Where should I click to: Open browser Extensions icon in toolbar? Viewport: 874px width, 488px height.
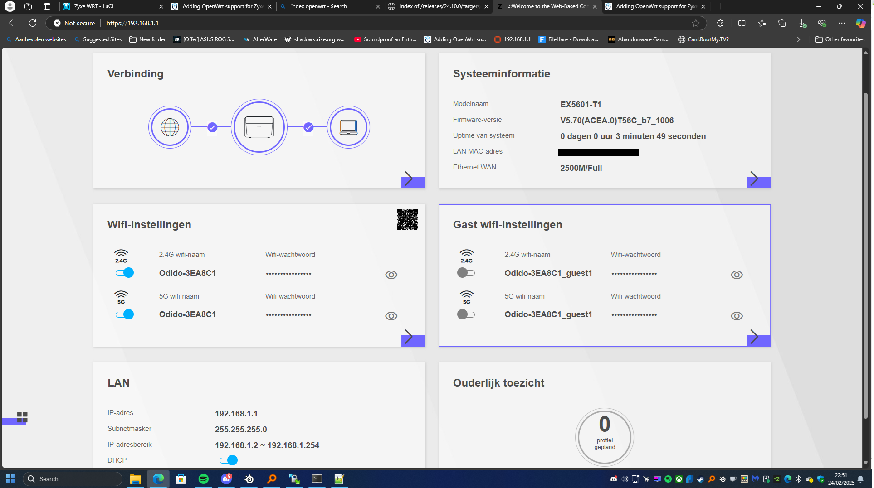click(720, 23)
